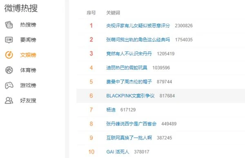The height and width of the screenshot is (158, 245).
Task: Click the 热搜榜 newspaper icon
Action: [x=9, y=24]
